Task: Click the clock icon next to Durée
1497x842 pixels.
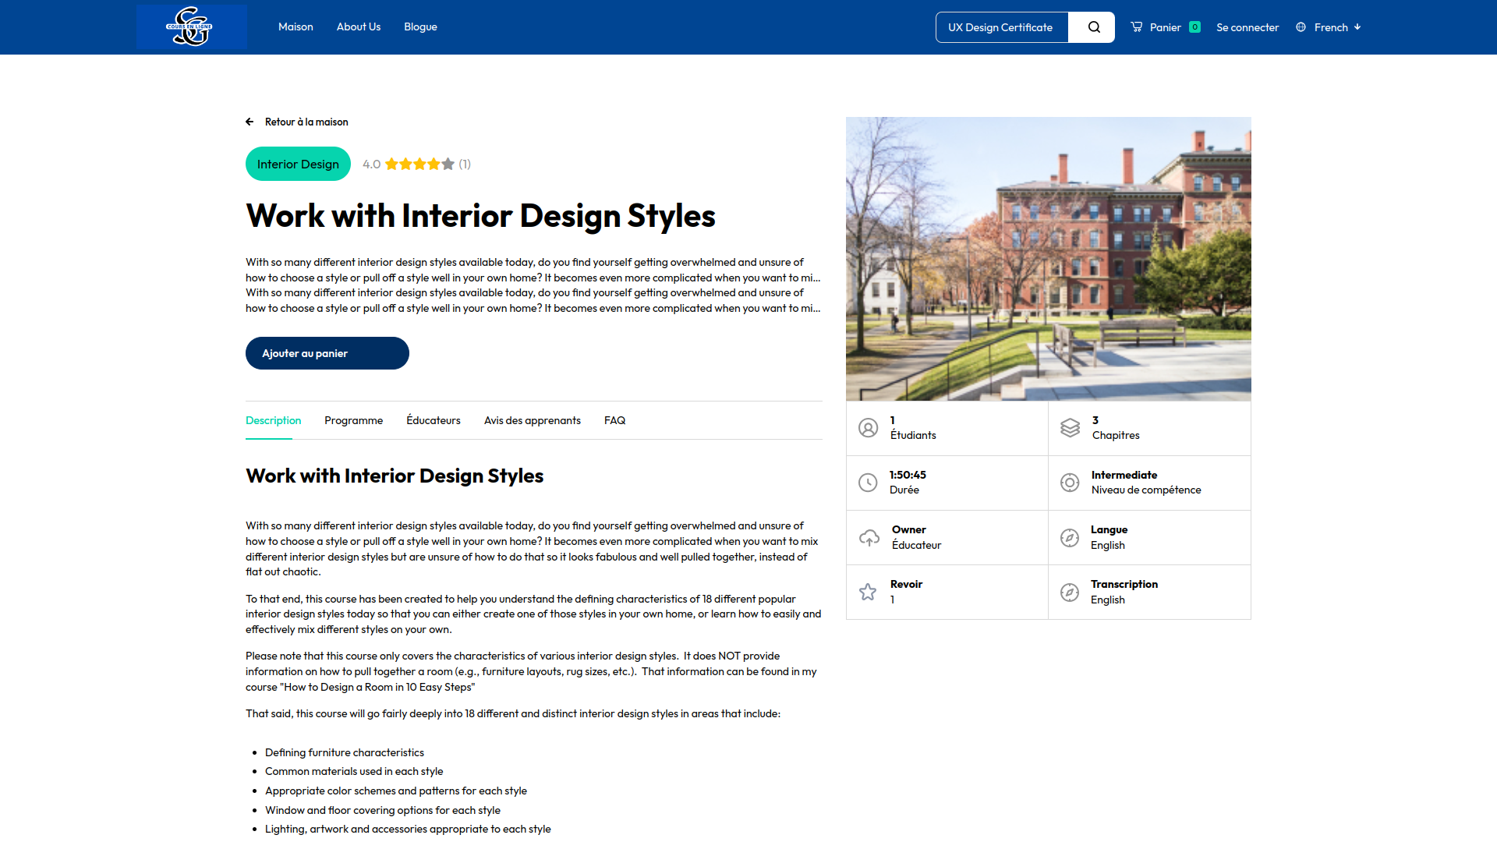Action: pos(868,483)
